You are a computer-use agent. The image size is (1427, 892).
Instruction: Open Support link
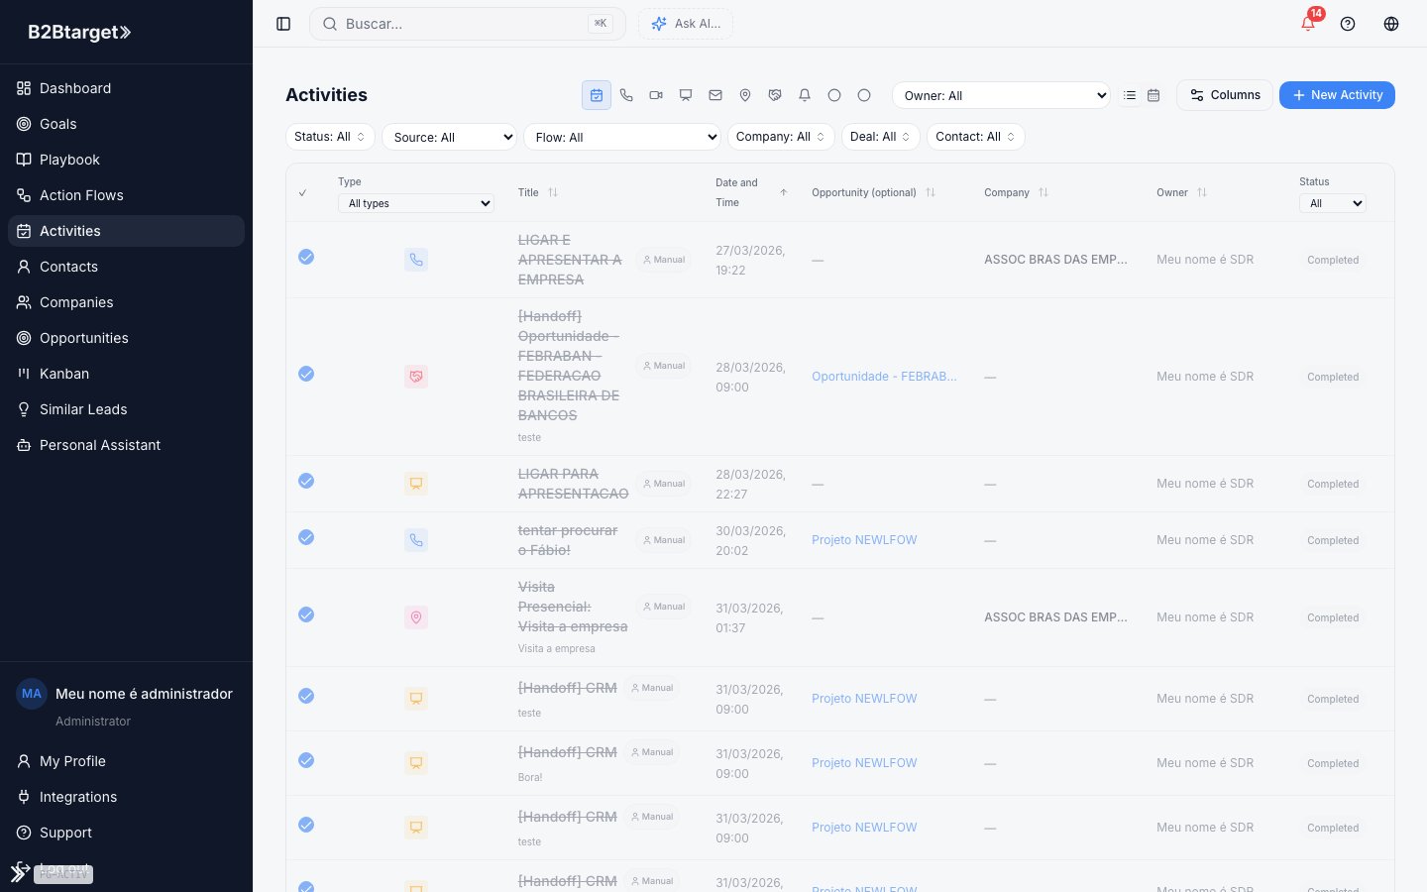point(126,833)
